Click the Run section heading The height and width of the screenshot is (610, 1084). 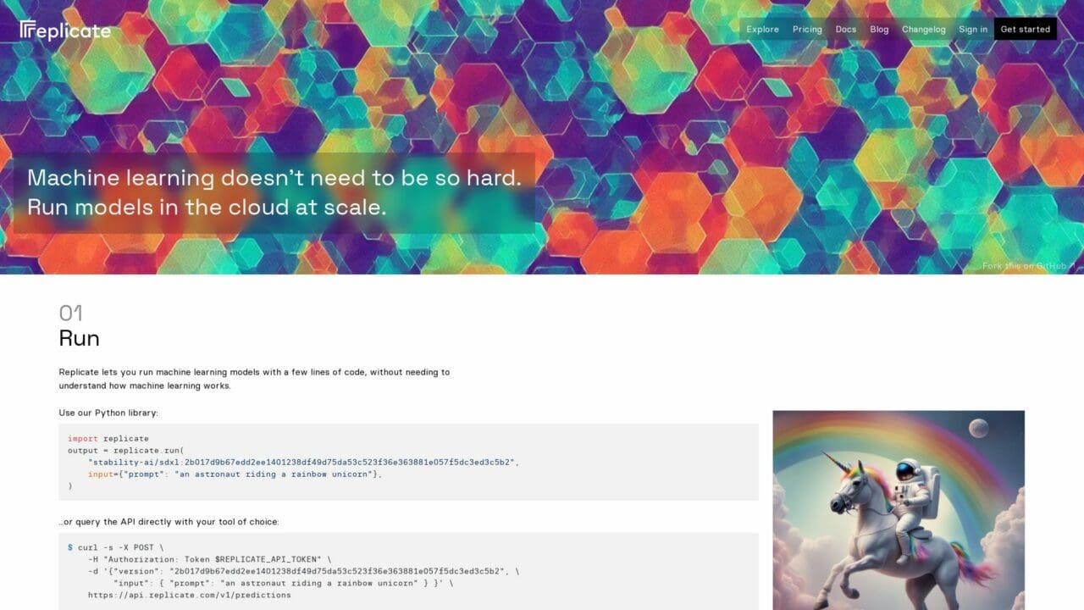pos(79,338)
